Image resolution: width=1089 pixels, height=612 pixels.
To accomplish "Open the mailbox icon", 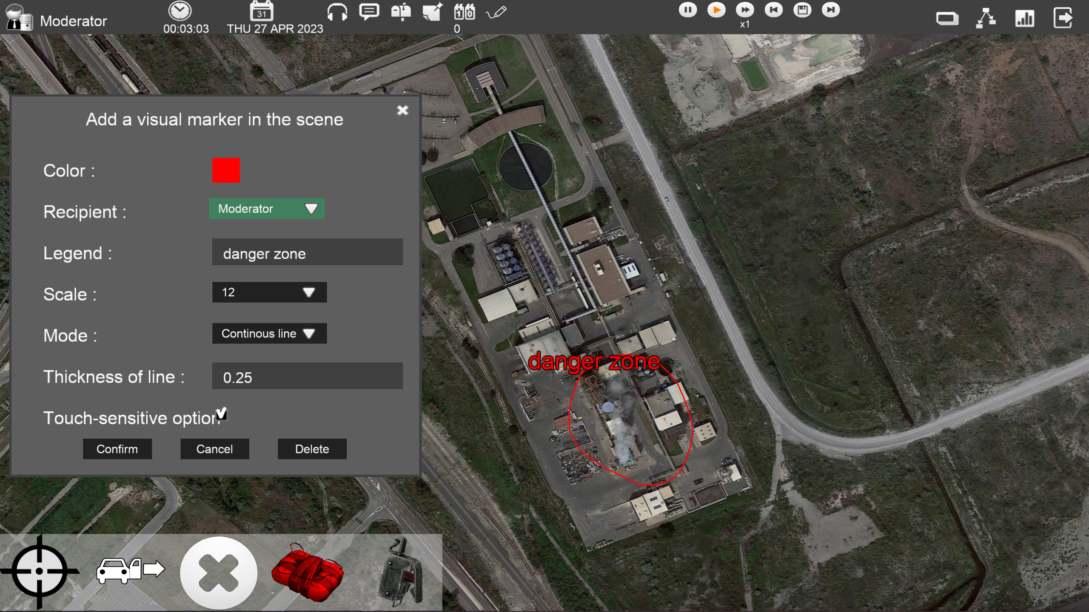I will (401, 11).
